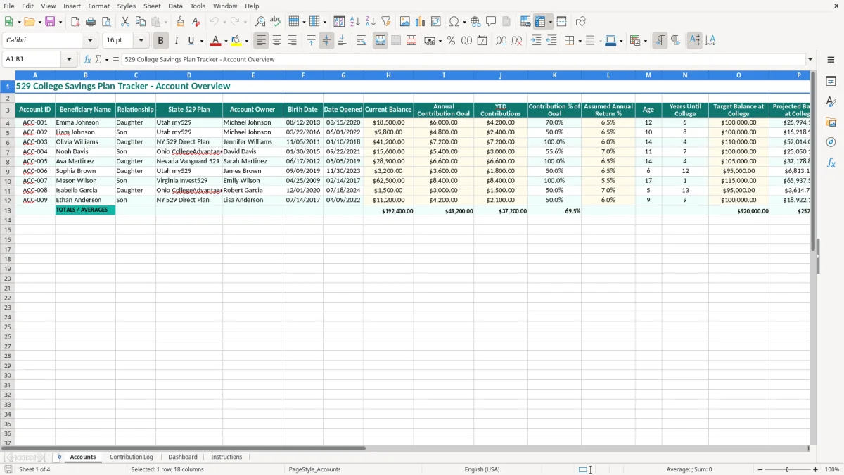Image resolution: width=844 pixels, height=475 pixels.
Task: Click the Sort Descending icon
Action: 371,22
